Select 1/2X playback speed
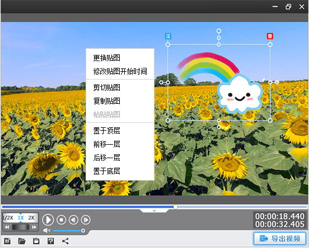Viewport: 309px width, 249px height. tap(8, 218)
